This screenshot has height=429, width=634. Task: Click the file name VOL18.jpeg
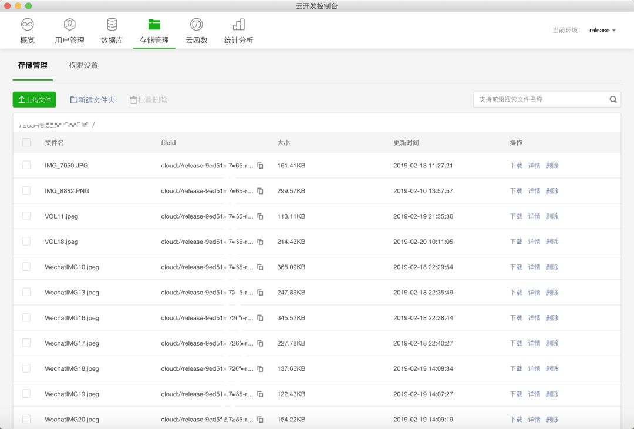[x=62, y=242]
